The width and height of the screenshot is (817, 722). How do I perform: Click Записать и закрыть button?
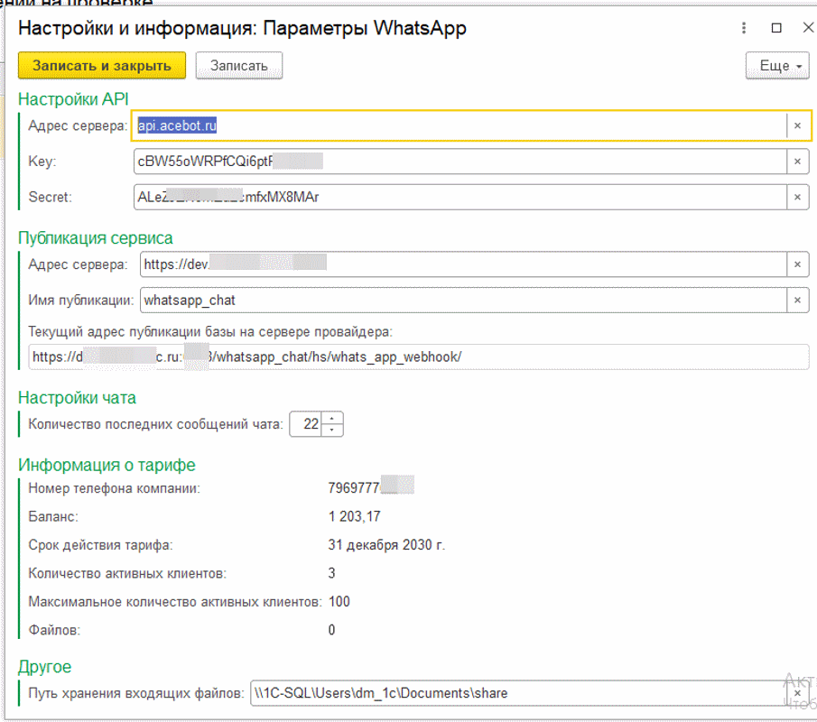[102, 66]
